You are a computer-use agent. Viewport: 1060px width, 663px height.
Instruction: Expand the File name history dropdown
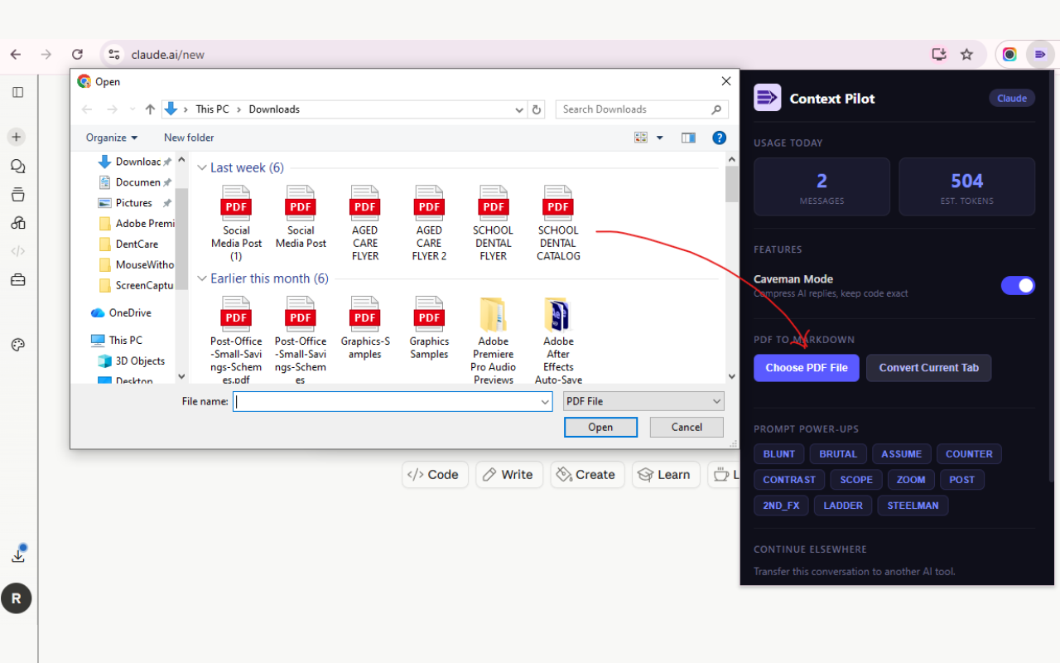545,402
